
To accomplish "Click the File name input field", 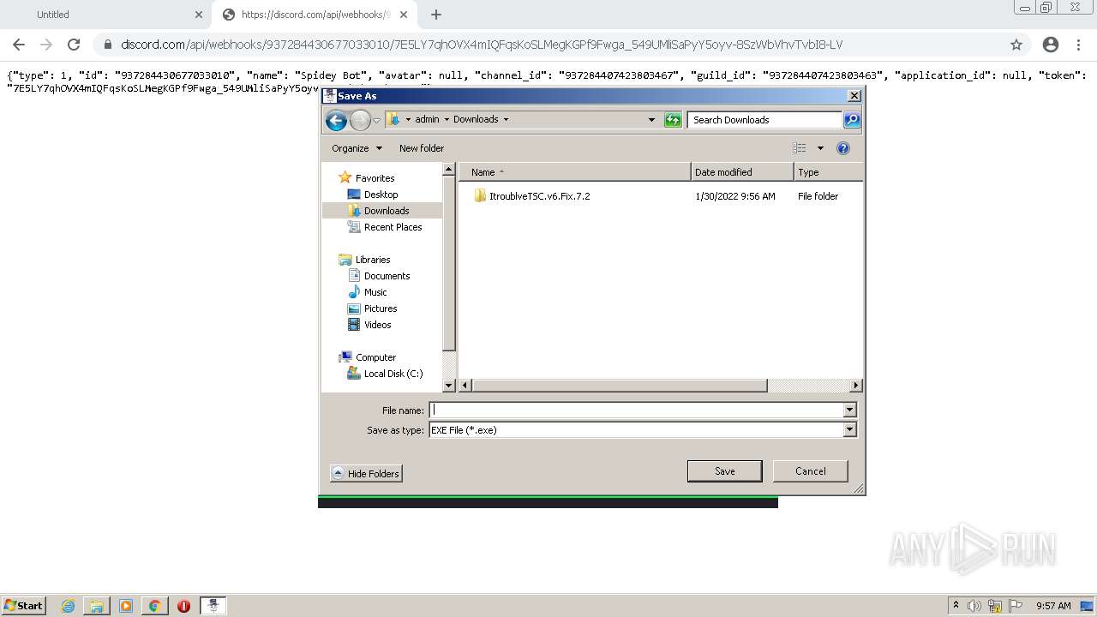I will [636, 410].
